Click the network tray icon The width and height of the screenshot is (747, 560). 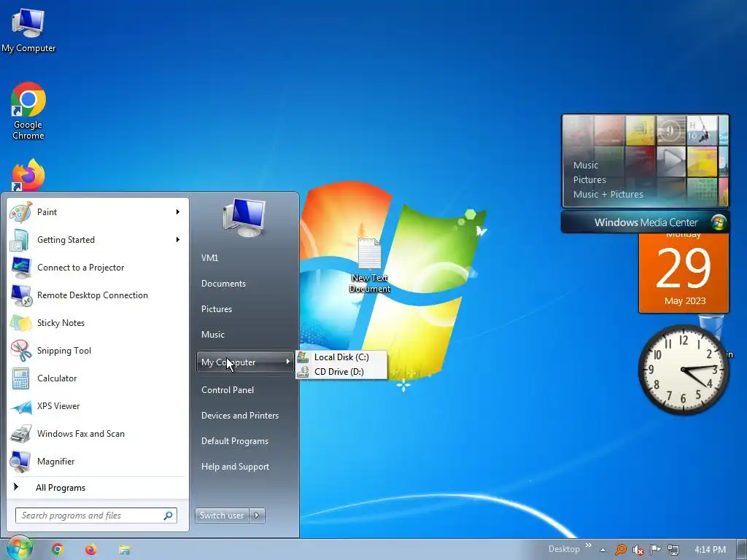pos(673,550)
